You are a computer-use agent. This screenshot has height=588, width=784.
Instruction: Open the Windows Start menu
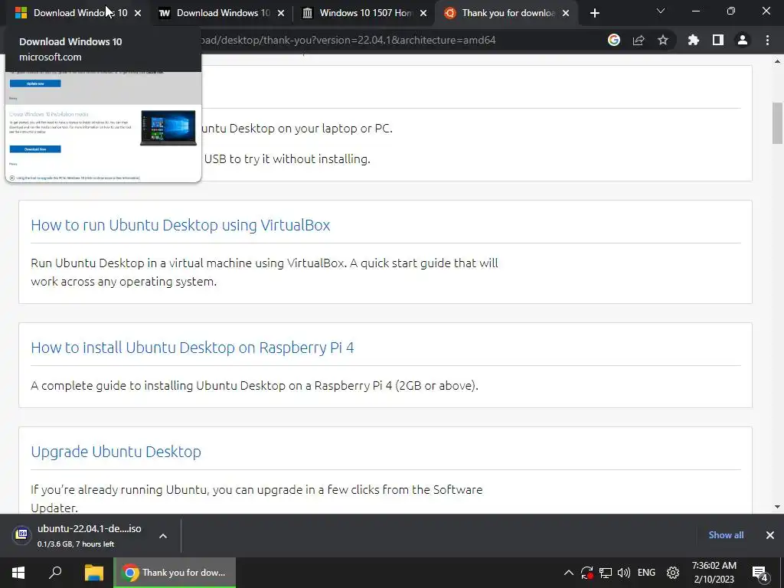18,573
